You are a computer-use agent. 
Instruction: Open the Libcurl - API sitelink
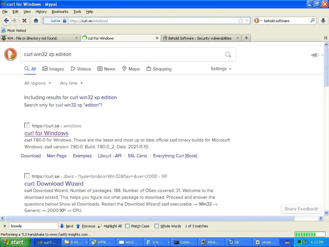(110, 156)
